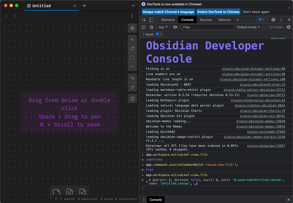Screen dimensions: 293x203
Task: Select the Console drawer tab at bottom
Action: 156,200
